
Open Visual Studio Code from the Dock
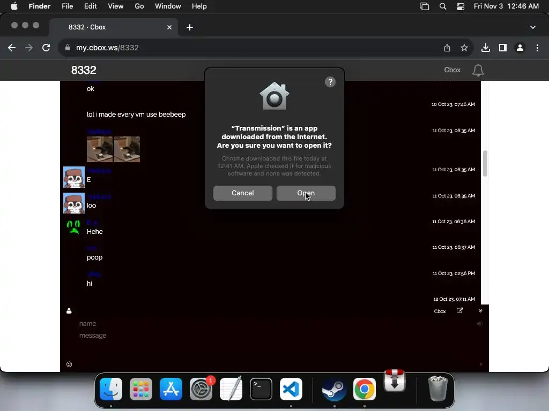(x=291, y=390)
